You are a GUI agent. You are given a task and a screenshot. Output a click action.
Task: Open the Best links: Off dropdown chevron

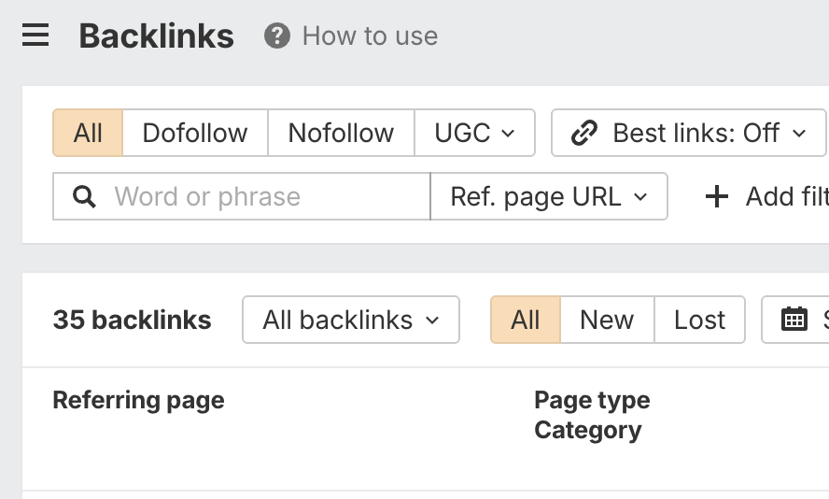click(x=799, y=134)
